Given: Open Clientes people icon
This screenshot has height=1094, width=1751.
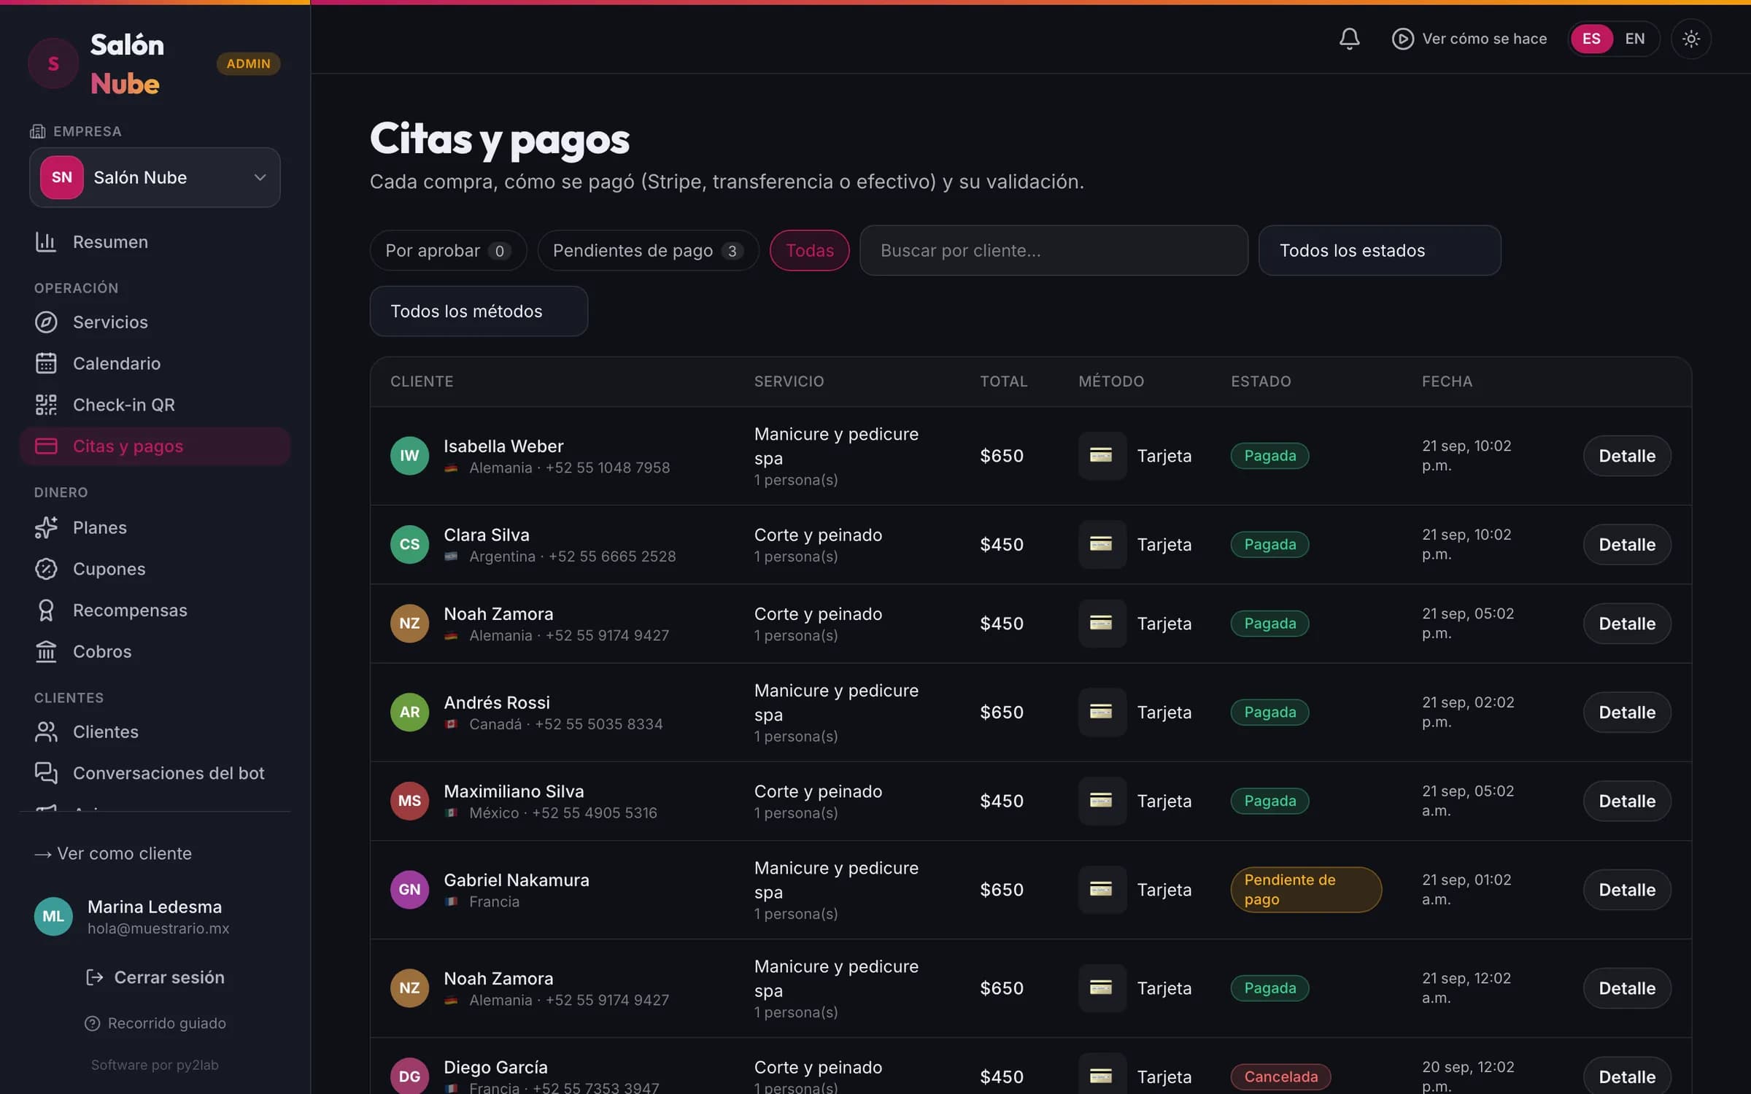Looking at the screenshot, I should tap(46, 732).
